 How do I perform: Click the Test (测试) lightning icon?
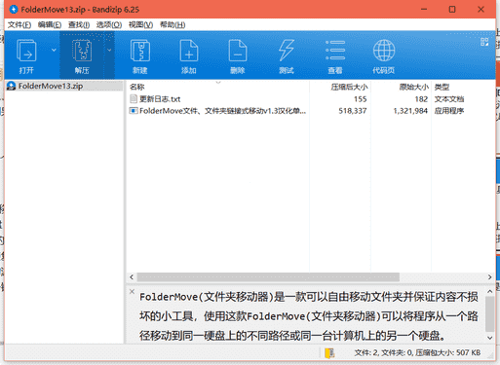pos(287,51)
